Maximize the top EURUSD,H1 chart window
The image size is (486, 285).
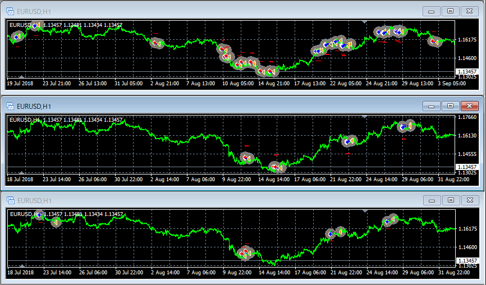[x=450, y=11]
